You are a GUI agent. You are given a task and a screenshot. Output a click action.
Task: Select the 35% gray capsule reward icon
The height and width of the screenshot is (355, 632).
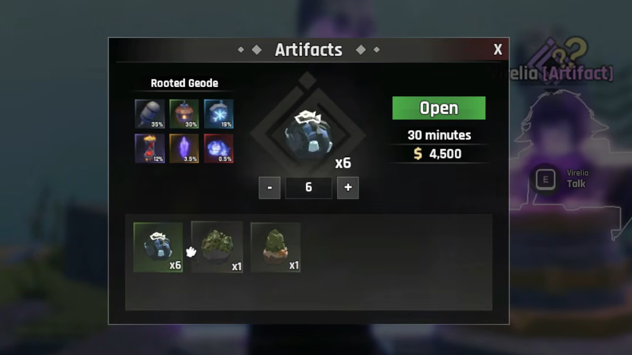pos(149,114)
